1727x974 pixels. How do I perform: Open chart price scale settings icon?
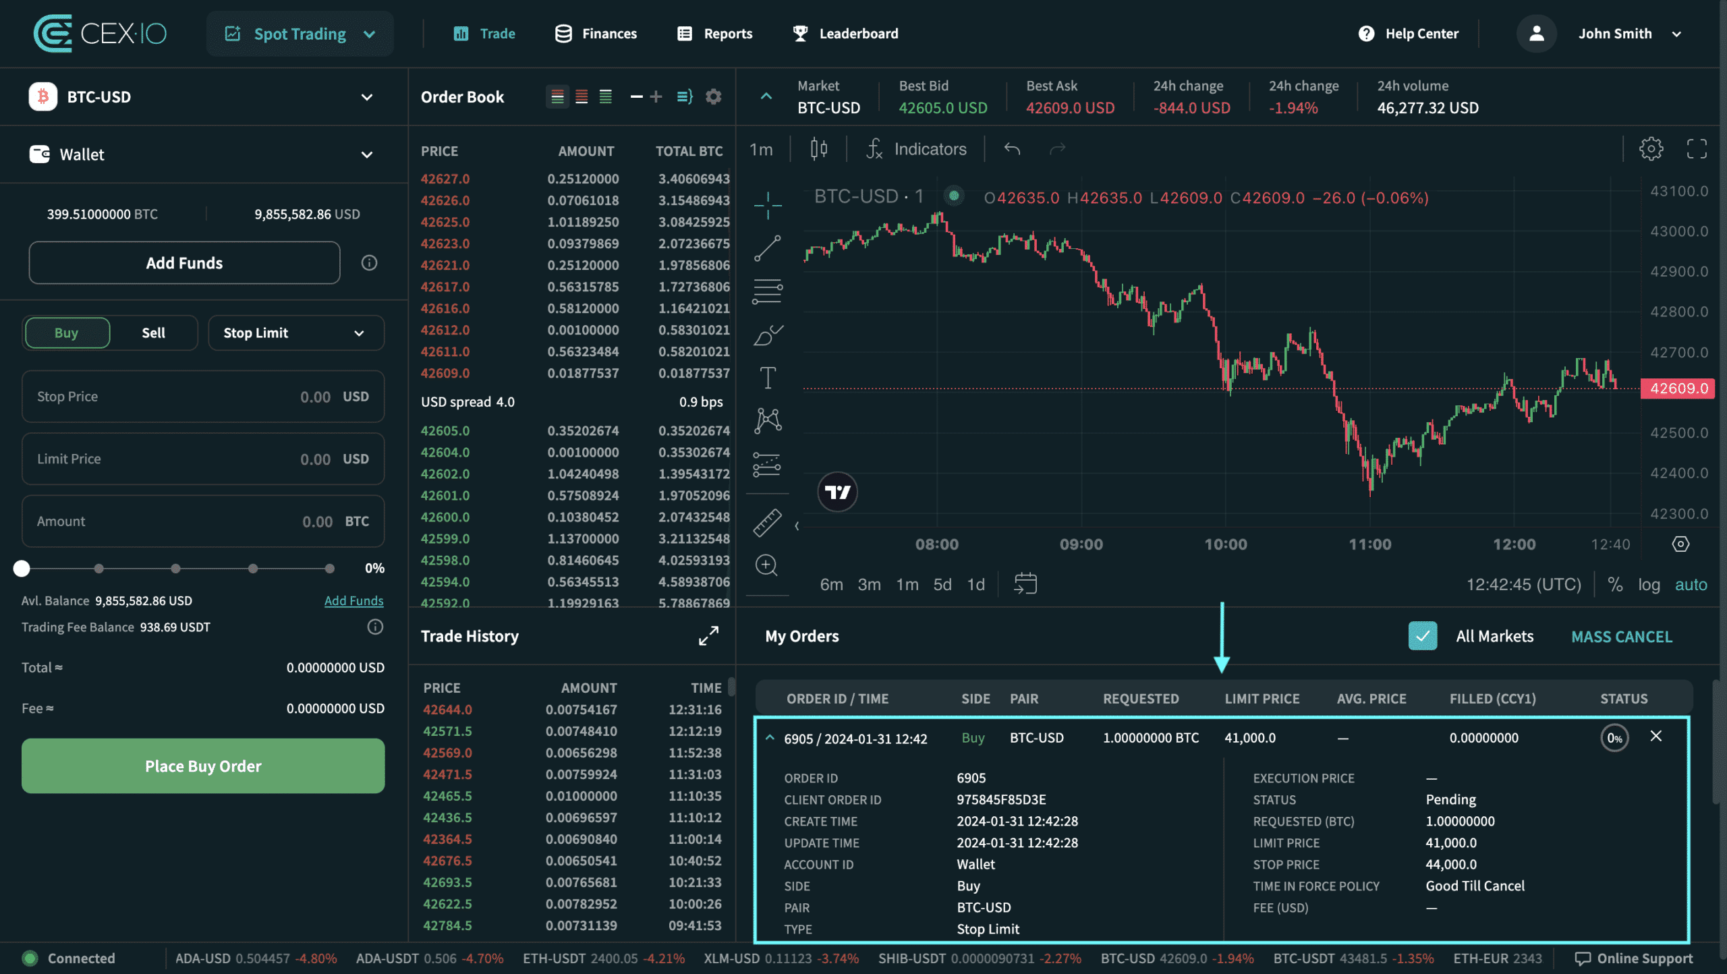point(1680,544)
